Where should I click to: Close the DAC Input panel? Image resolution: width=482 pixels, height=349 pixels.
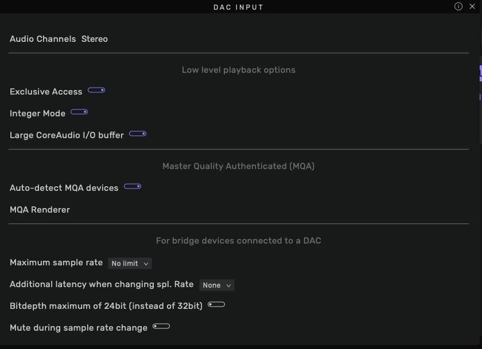pyautogui.click(x=472, y=6)
